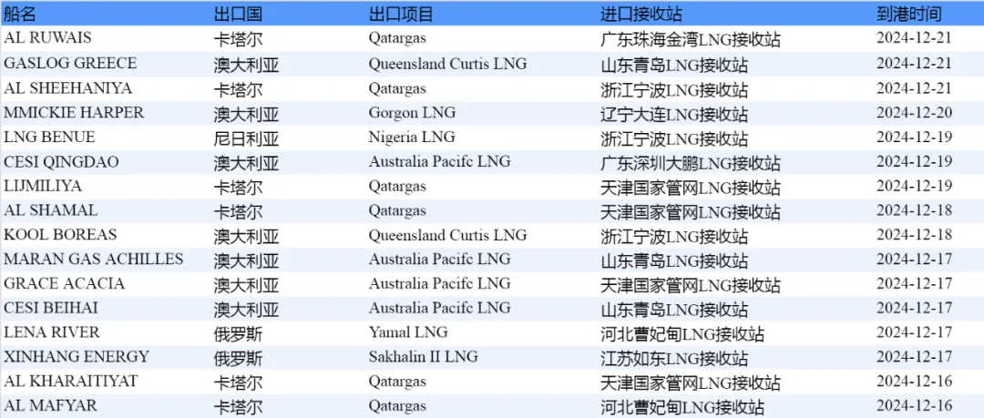Click Australia Pacifc LNG in GRACE ACACIA row
Image resolution: width=984 pixels, height=418 pixels.
tap(439, 283)
